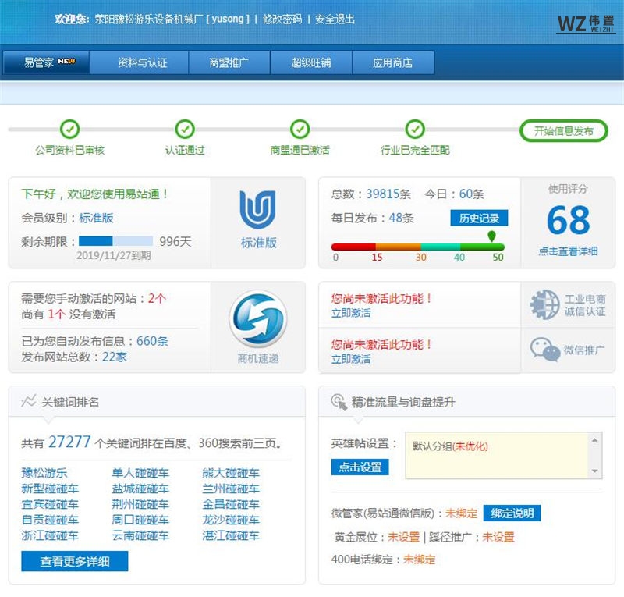
Task: Click the magnifier icon beside 精准流量与询盘提升
Action: 338,400
